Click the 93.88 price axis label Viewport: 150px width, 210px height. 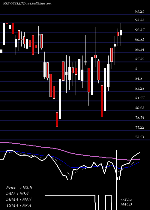tap(140, 20)
